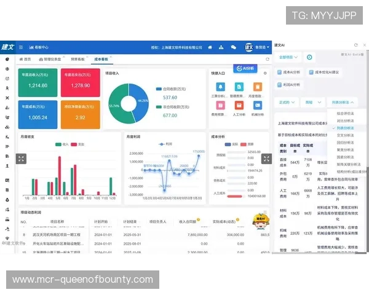Toggle the 利润 legend in profit chart
This screenshot has height=295, width=369.
click(166, 144)
